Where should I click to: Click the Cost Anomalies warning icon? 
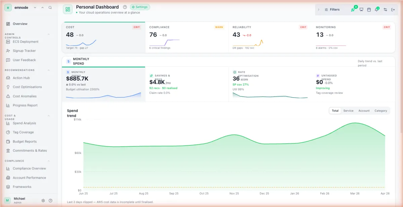[8, 96]
